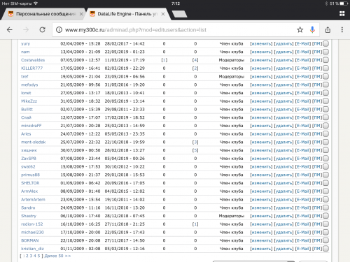Tick the checkbox for kristian_diz

pos(325,249)
